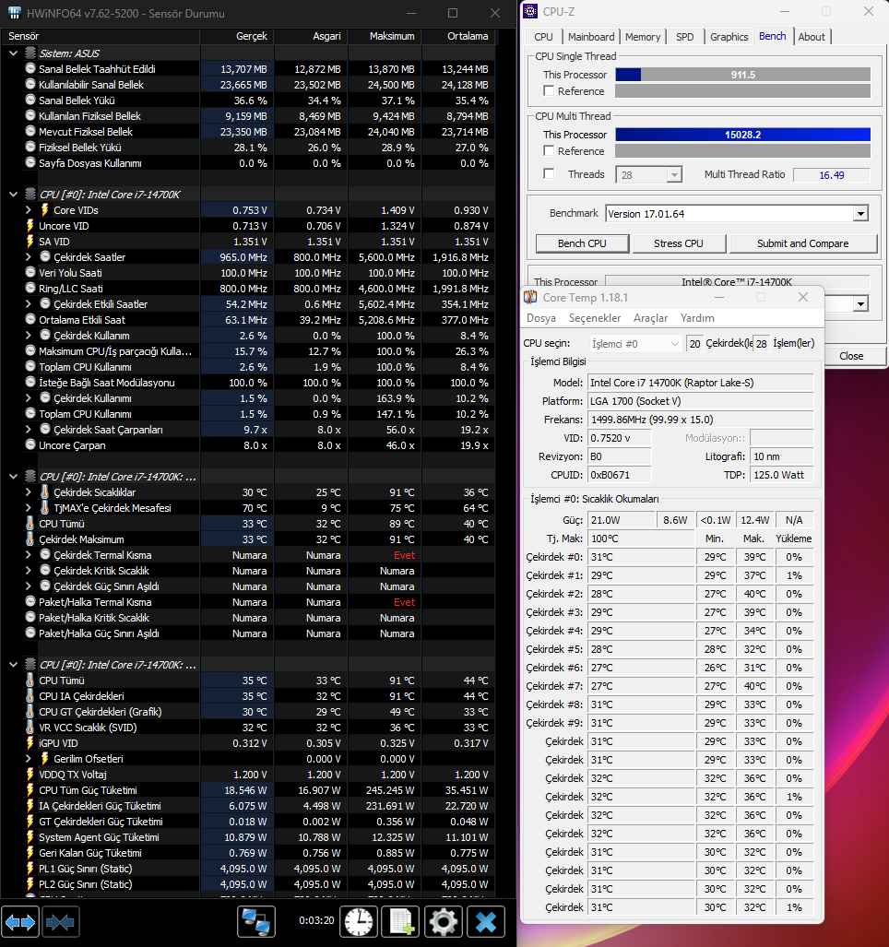Click the lightning icon beside PL1 Güç Sınırı
Viewport: 889px width, 947px height.
[x=30, y=869]
